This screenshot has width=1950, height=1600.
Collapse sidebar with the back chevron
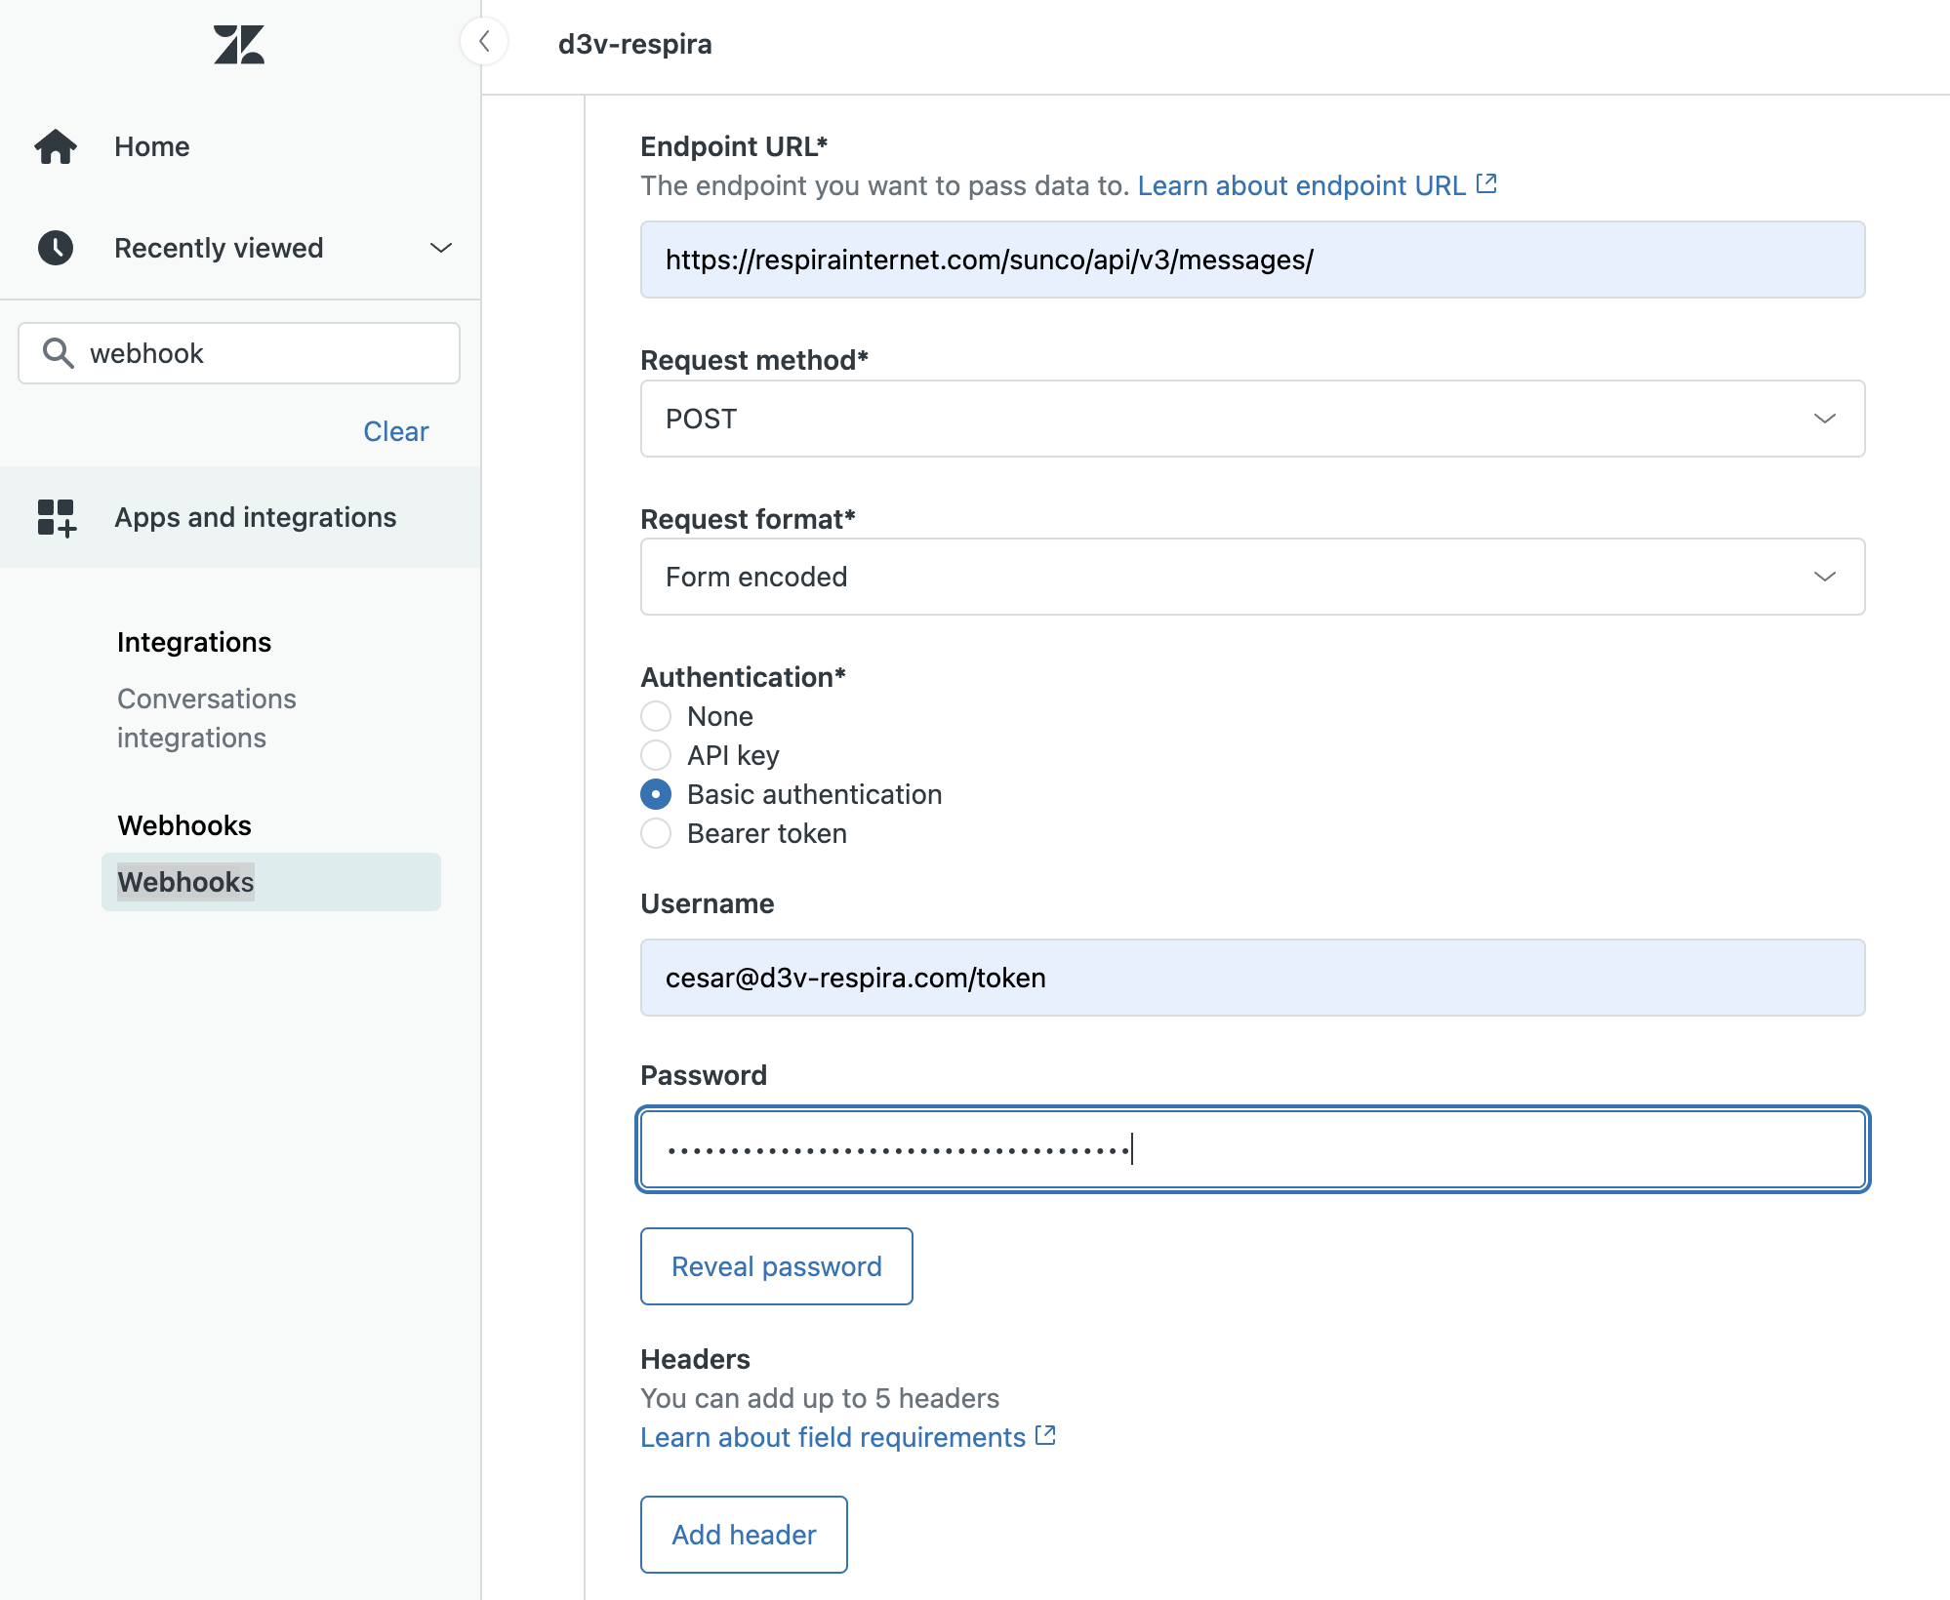click(484, 42)
